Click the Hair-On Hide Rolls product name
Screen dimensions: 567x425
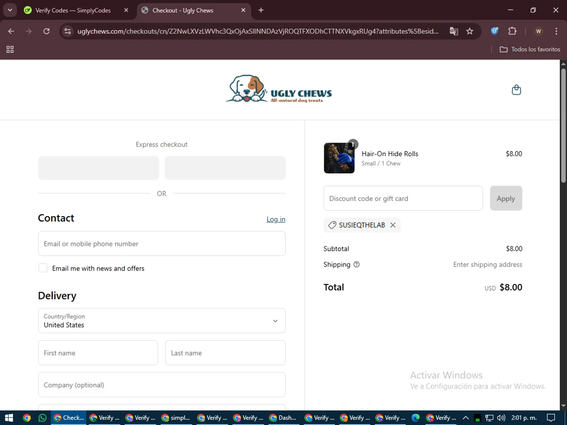(x=390, y=154)
